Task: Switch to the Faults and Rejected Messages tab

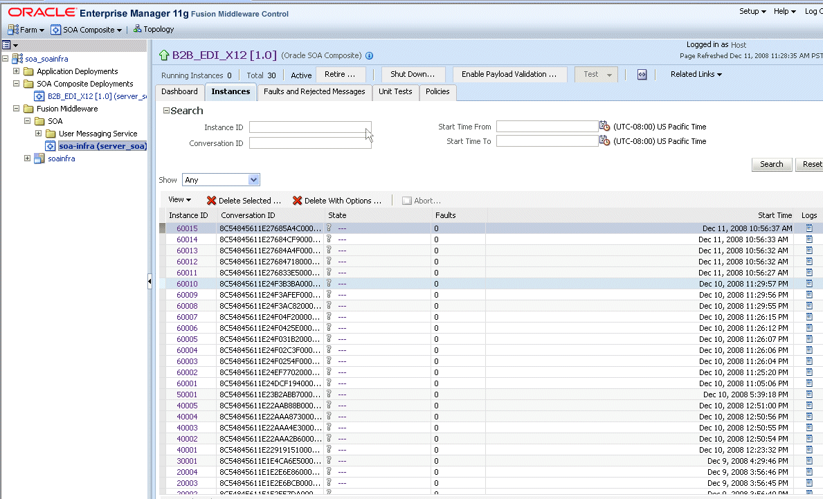Action: pos(314,91)
